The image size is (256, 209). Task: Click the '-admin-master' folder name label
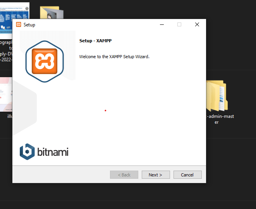220,119
